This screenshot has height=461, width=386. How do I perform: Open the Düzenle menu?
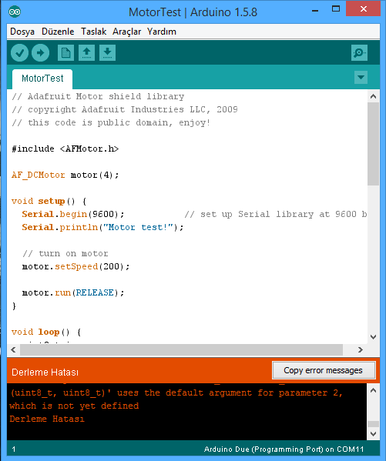point(58,32)
